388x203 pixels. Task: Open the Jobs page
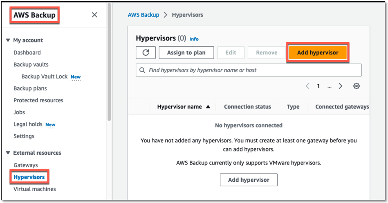coord(19,112)
